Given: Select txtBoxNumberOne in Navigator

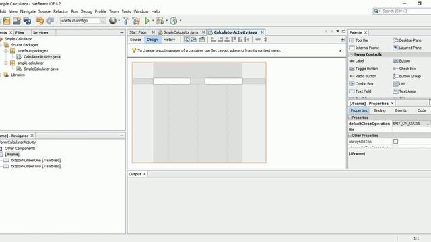Looking at the screenshot, I should (x=36, y=160).
